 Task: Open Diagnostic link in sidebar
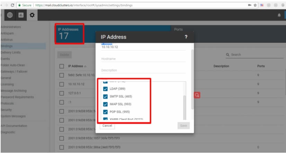pos(8,132)
